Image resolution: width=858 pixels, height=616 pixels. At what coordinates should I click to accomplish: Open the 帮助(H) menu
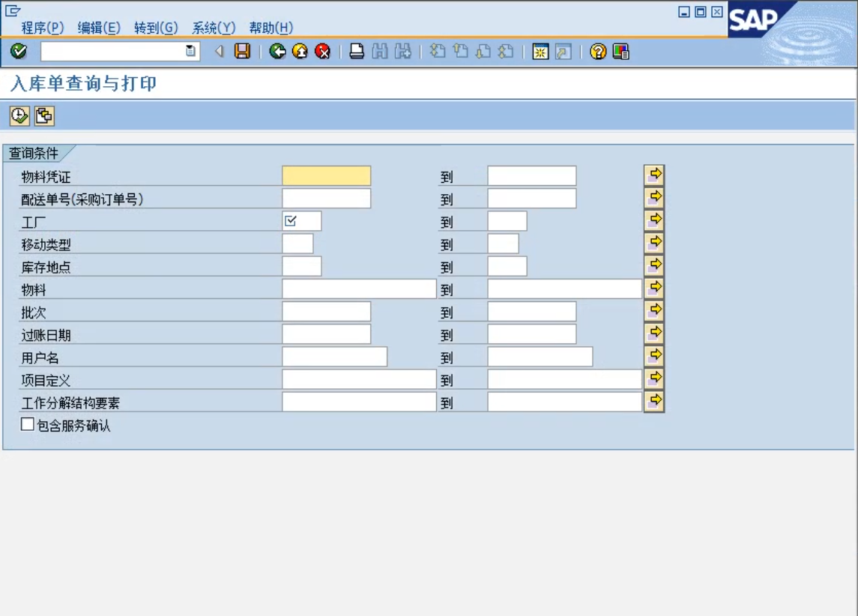271,28
